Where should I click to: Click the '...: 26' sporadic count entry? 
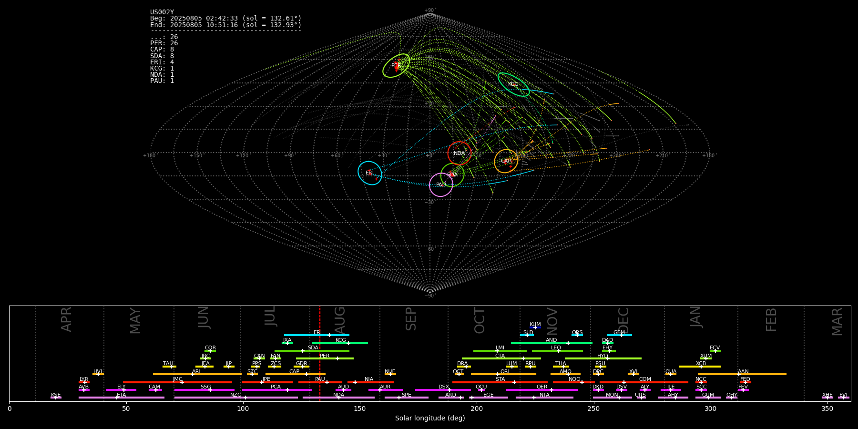[x=164, y=37]
